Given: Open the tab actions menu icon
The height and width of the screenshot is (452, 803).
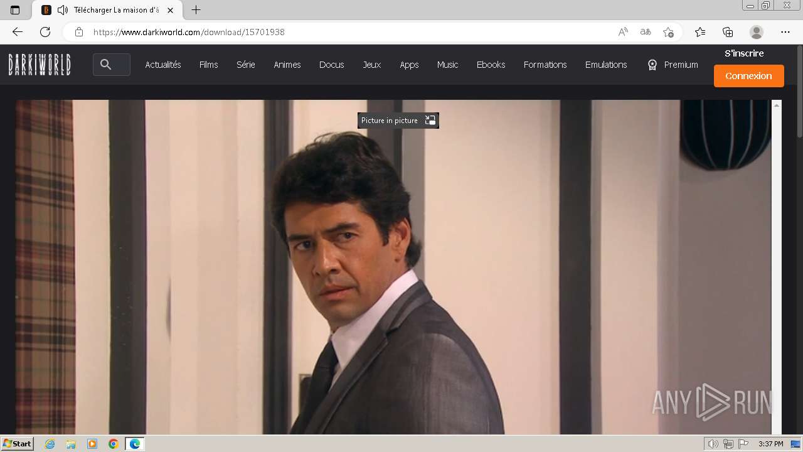Looking at the screenshot, I should [15, 10].
